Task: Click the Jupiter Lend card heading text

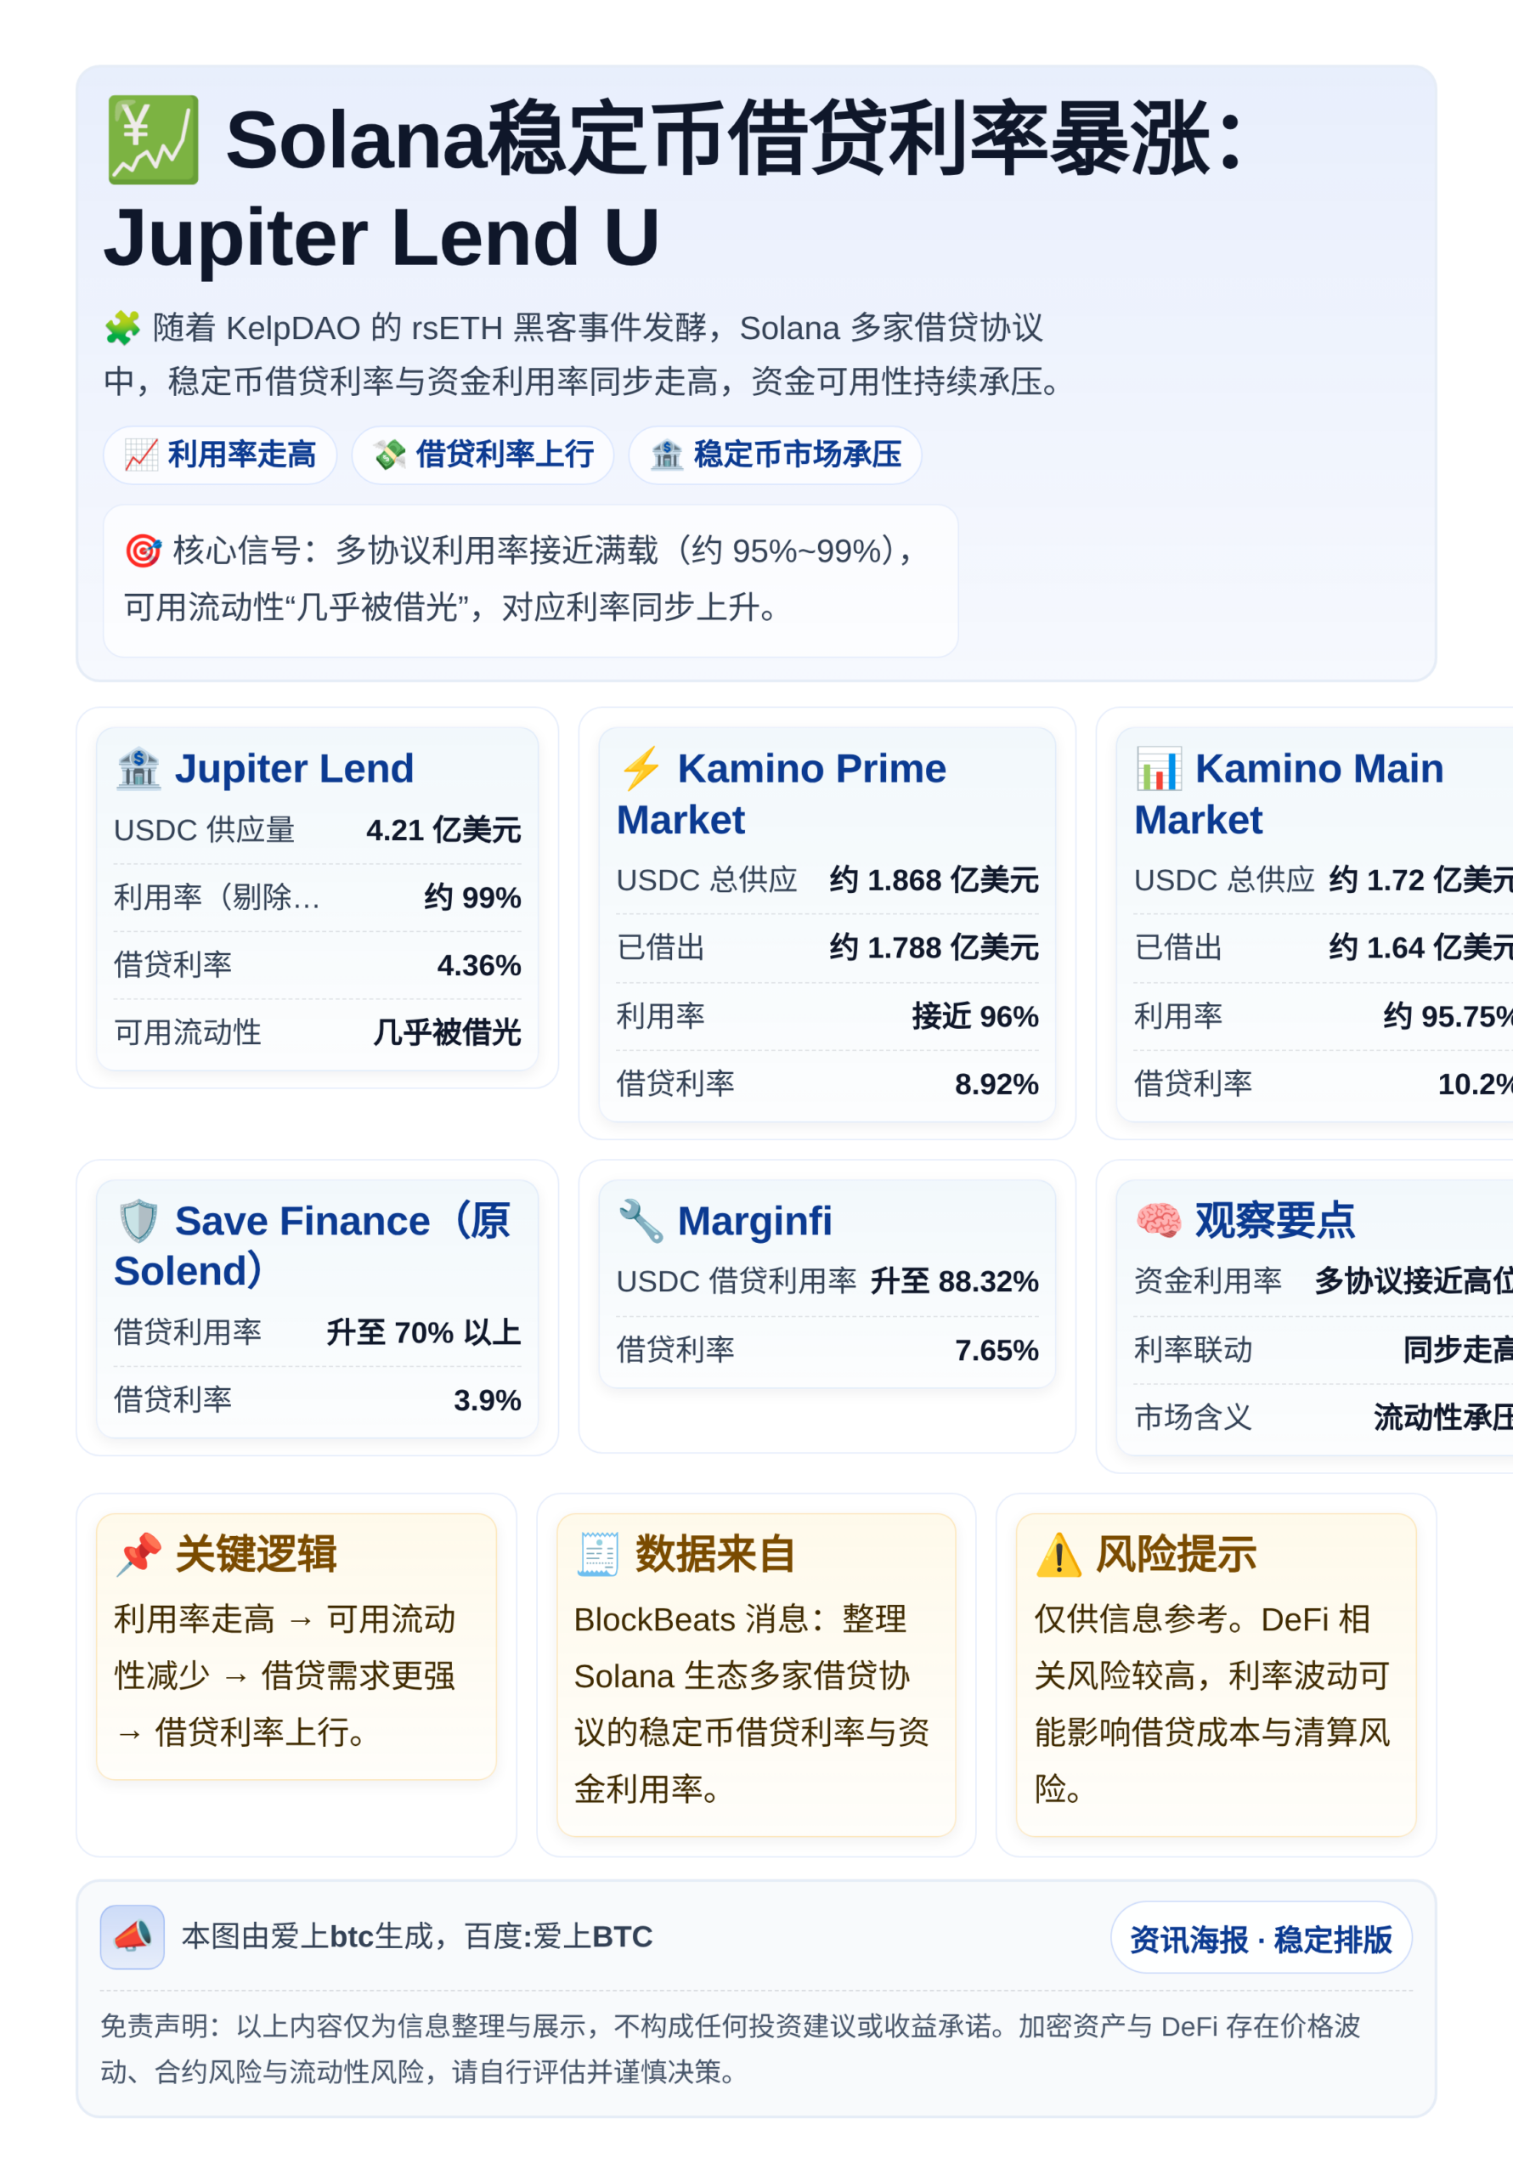Action: point(295,768)
